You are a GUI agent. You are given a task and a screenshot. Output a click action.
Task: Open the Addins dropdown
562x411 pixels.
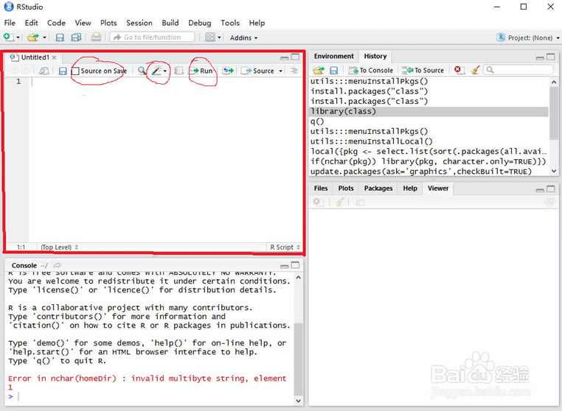click(x=243, y=38)
